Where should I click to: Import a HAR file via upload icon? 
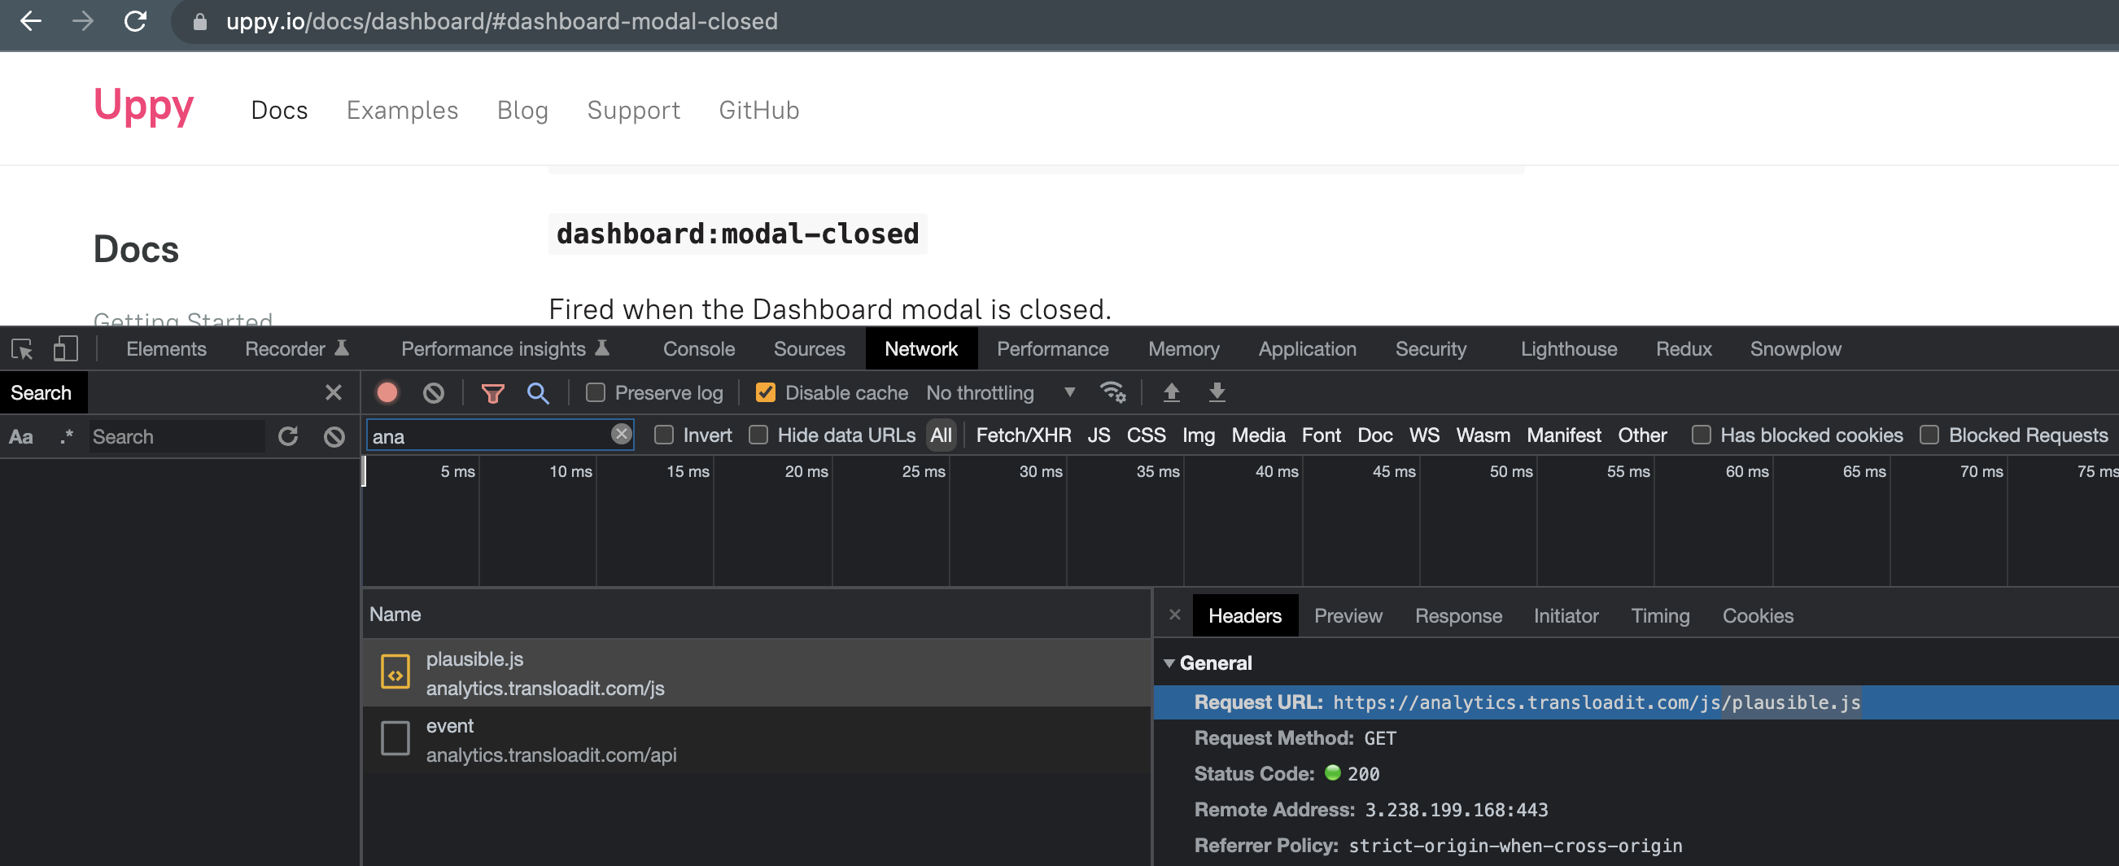[1171, 392]
